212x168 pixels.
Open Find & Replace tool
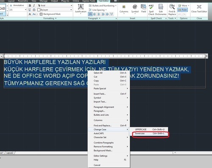(172, 10)
